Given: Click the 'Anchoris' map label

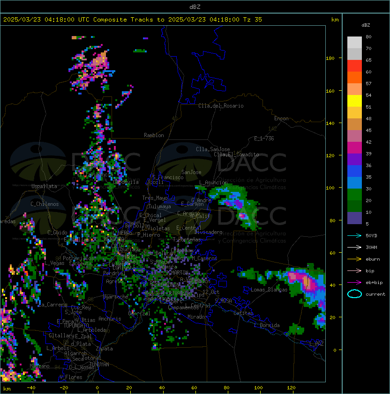Looking at the screenshot, I should pos(110,319).
